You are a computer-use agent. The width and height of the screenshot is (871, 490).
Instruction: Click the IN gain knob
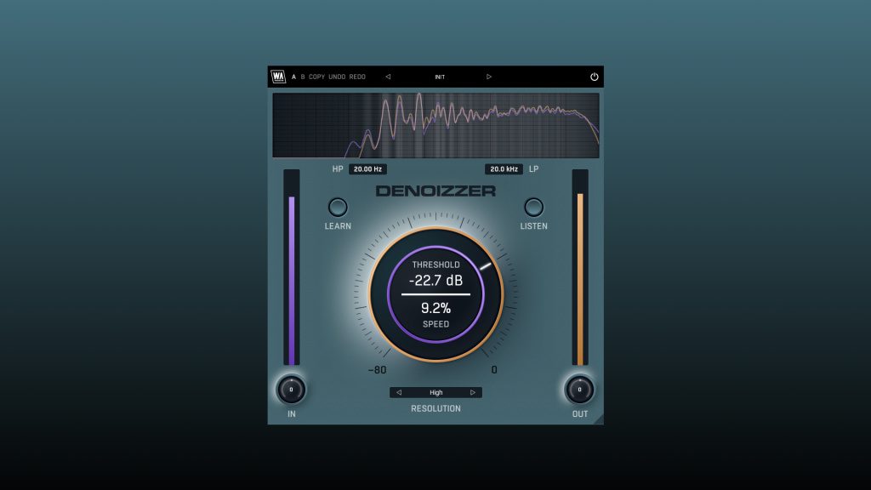pyautogui.click(x=291, y=390)
